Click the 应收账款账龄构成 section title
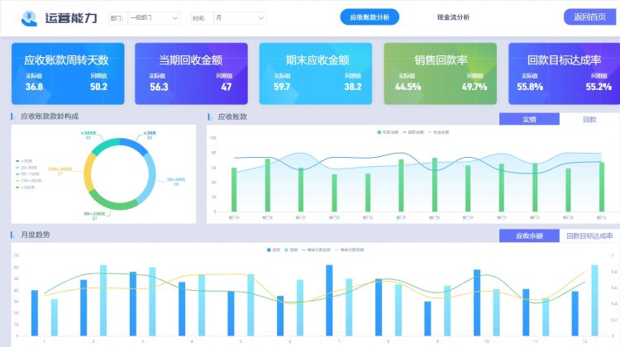This screenshot has height=347, width=620. tap(50, 116)
